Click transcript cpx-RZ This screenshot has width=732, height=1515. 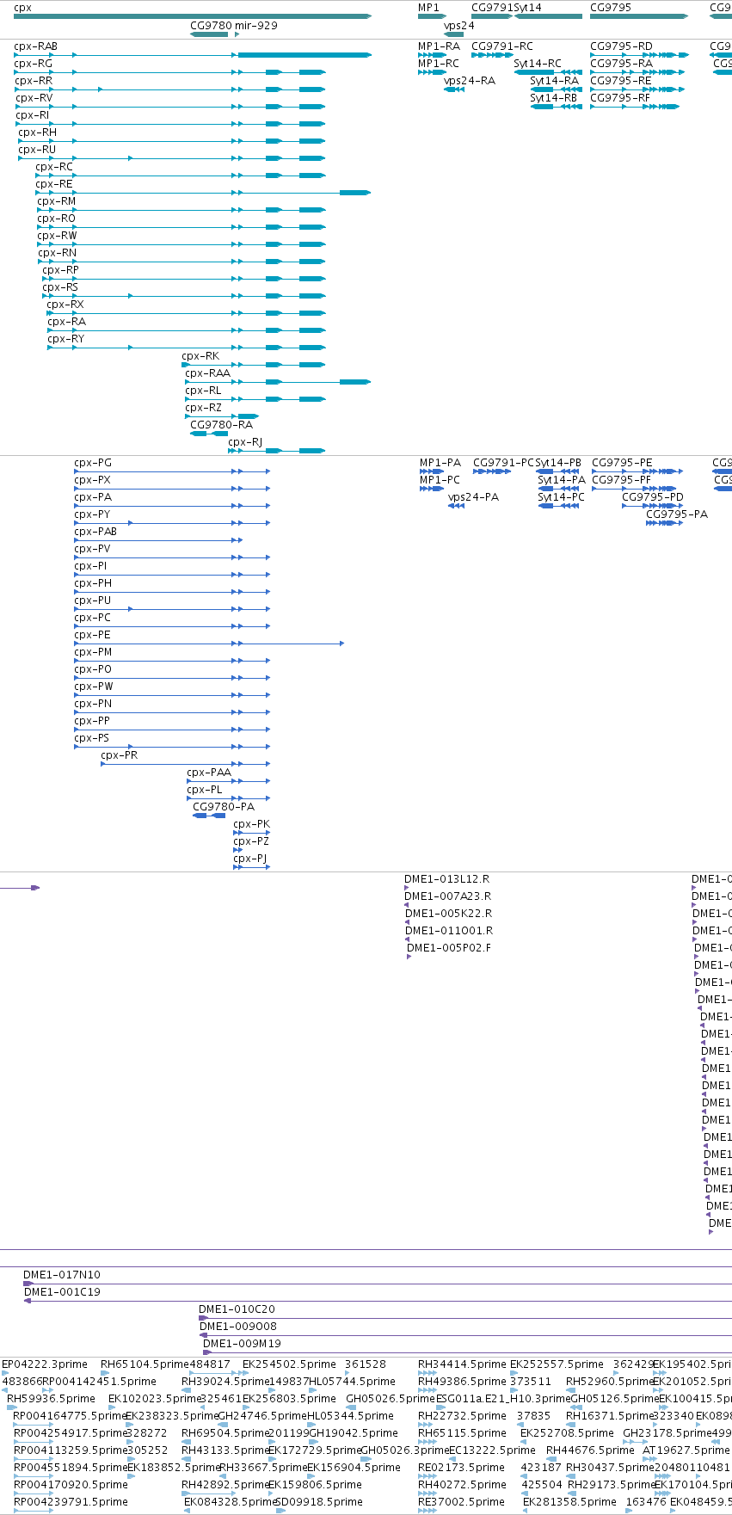point(204,408)
